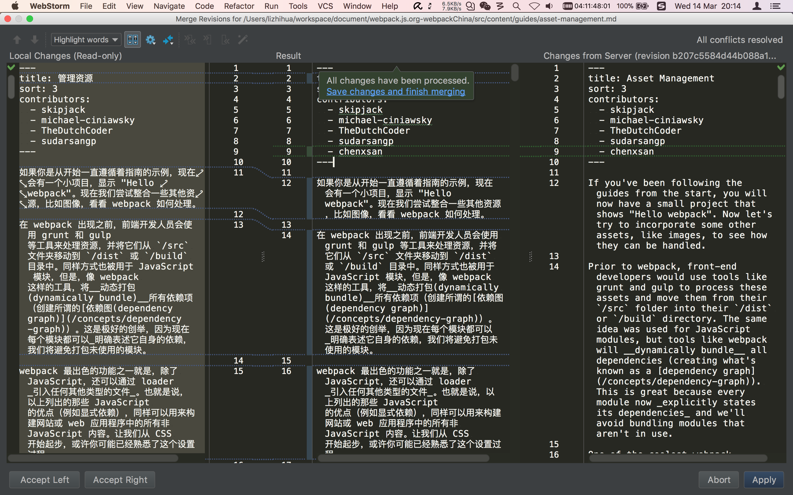Open the Tools menu
Viewport: 793px width, 495px height.
pyautogui.click(x=298, y=6)
